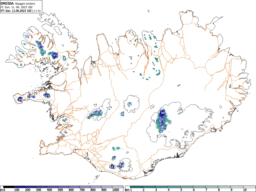Viewport: 256px width, 192px height.
Task: Select the '187' label on the map
Action: tap(113, 158)
